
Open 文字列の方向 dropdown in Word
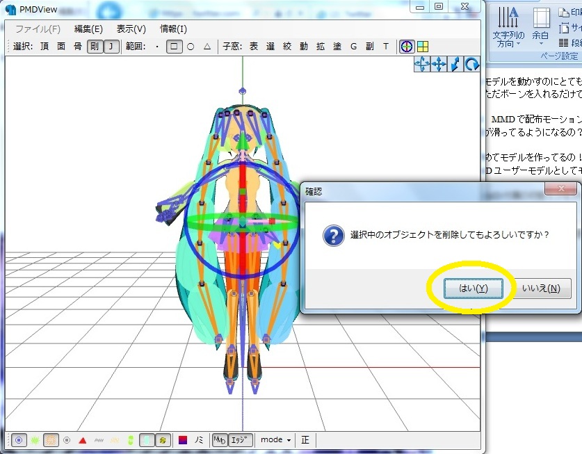pyautogui.click(x=508, y=28)
